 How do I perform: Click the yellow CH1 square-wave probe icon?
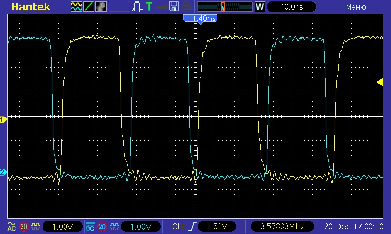click(36, 226)
